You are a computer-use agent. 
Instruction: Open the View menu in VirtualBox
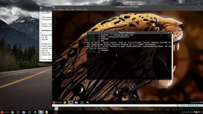click(67, 9)
